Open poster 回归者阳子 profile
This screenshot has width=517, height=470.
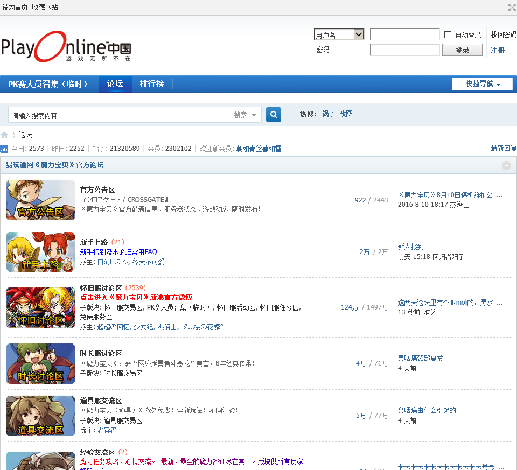pos(448,257)
